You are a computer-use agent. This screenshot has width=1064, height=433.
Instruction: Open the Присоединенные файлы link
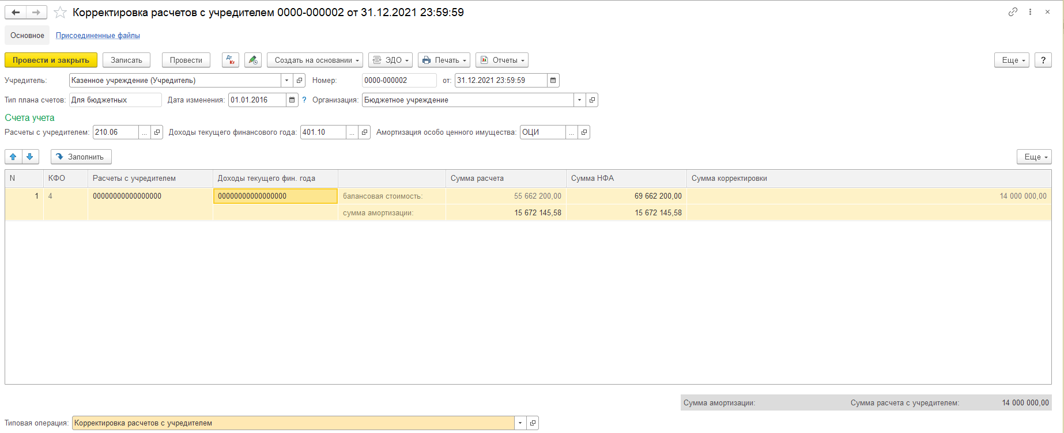click(x=98, y=36)
